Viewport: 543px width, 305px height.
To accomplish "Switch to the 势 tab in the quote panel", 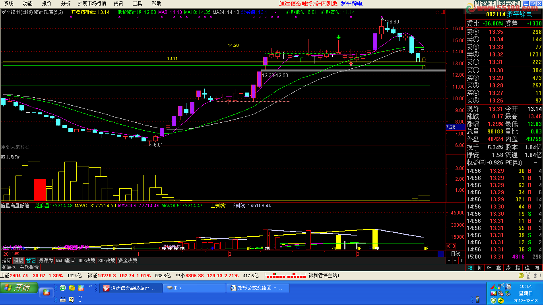I will pos(508,268).
